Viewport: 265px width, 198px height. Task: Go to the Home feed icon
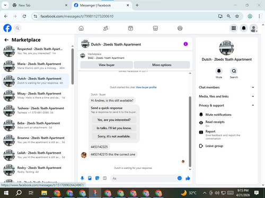(81, 28)
